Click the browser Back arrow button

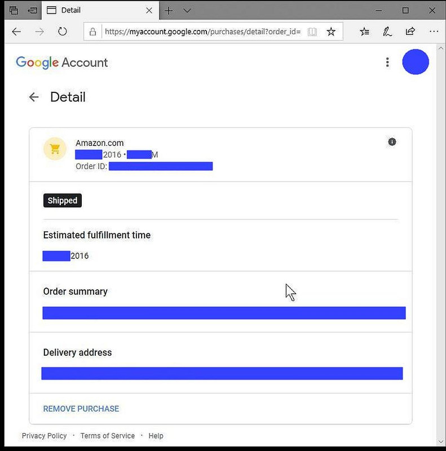[16, 32]
